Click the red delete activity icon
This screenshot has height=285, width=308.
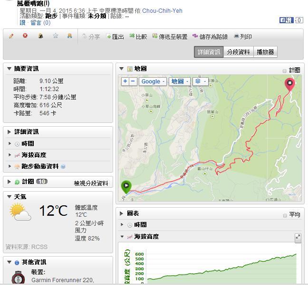point(25,36)
